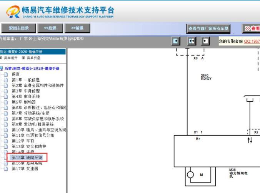Open 第5章 制动器
This screenshot has height=193, width=260.
[23, 102]
